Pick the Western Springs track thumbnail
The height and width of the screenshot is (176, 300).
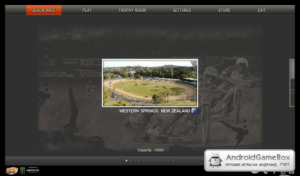click(x=150, y=83)
